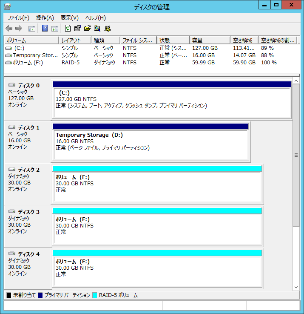The image size is (304, 314).
Task: Click the scroll up arrow of disk pane
Action: click(x=296, y=81)
